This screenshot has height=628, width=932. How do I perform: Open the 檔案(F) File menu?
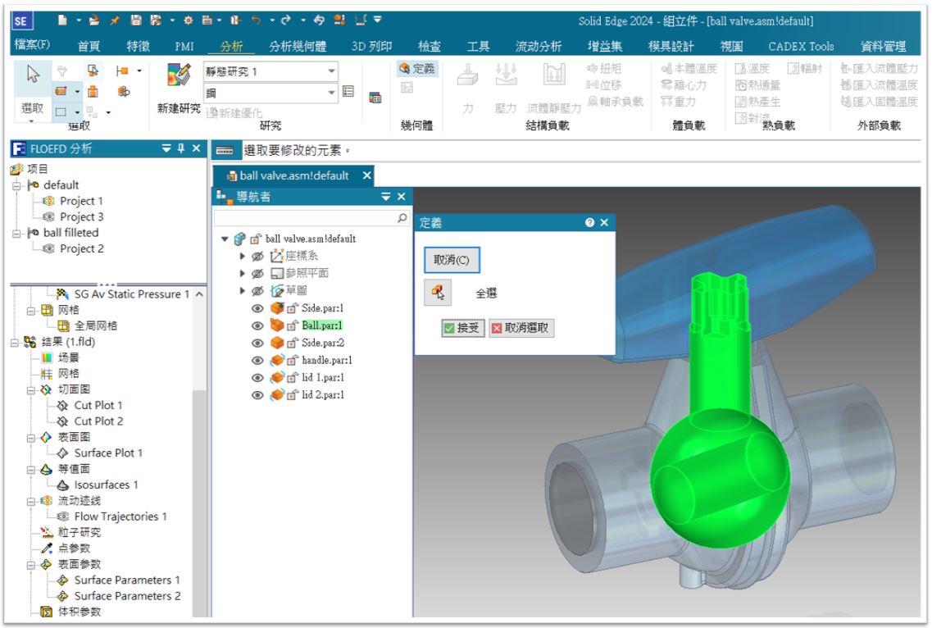click(32, 44)
